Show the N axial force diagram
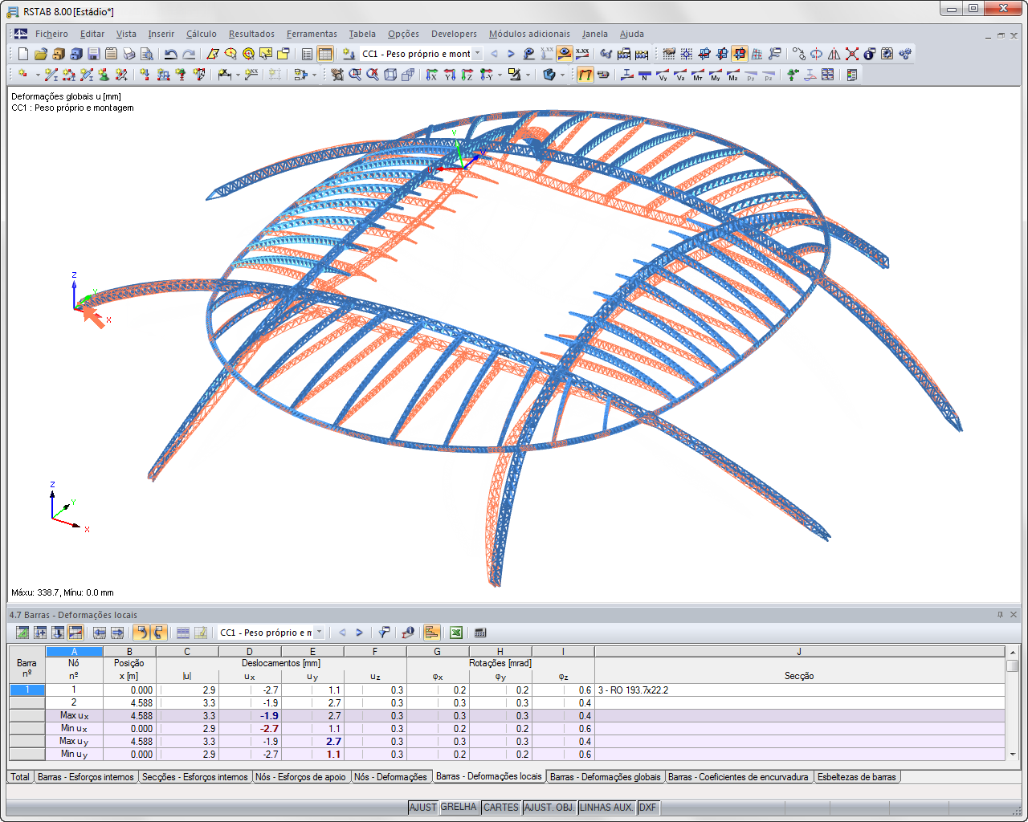The image size is (1028, 822). pyautogui.click(x=645, y=75)
